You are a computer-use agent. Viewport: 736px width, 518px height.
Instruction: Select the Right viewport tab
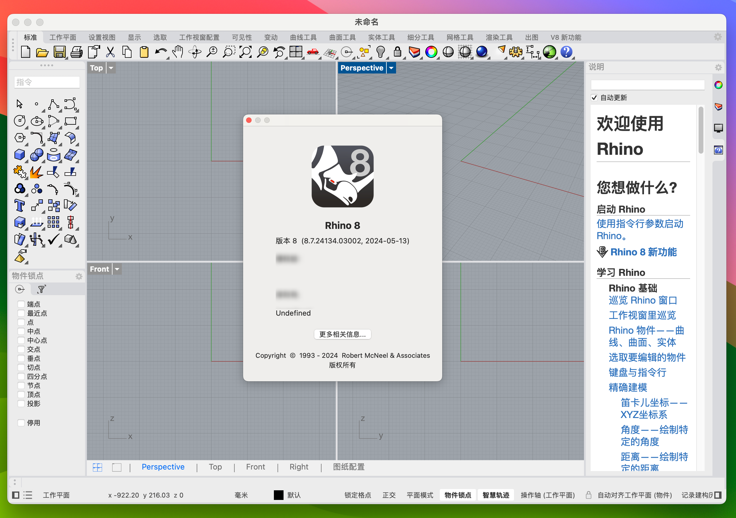pos(299,467)
